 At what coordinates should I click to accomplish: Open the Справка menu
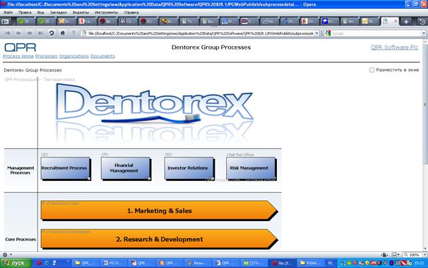[x=131, y=12]
